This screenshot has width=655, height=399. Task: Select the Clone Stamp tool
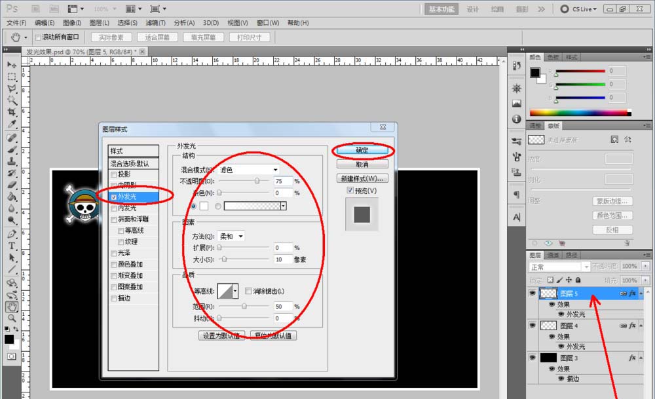point(12,161)
